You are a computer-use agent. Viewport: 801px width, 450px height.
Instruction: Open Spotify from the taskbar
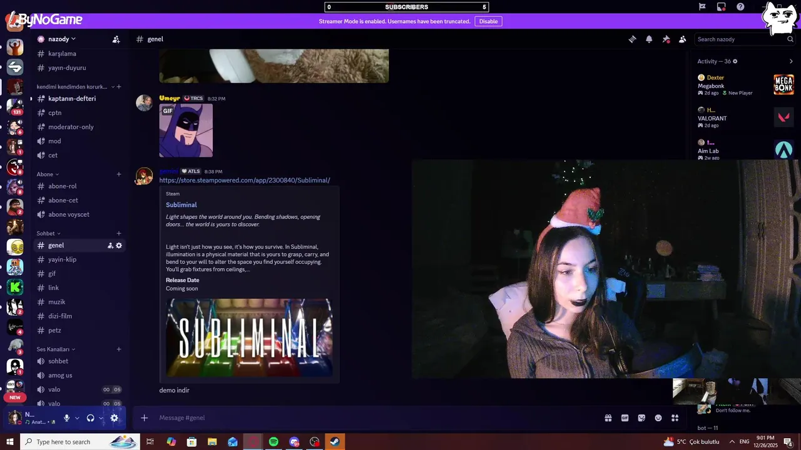click(x=273, y=442)
